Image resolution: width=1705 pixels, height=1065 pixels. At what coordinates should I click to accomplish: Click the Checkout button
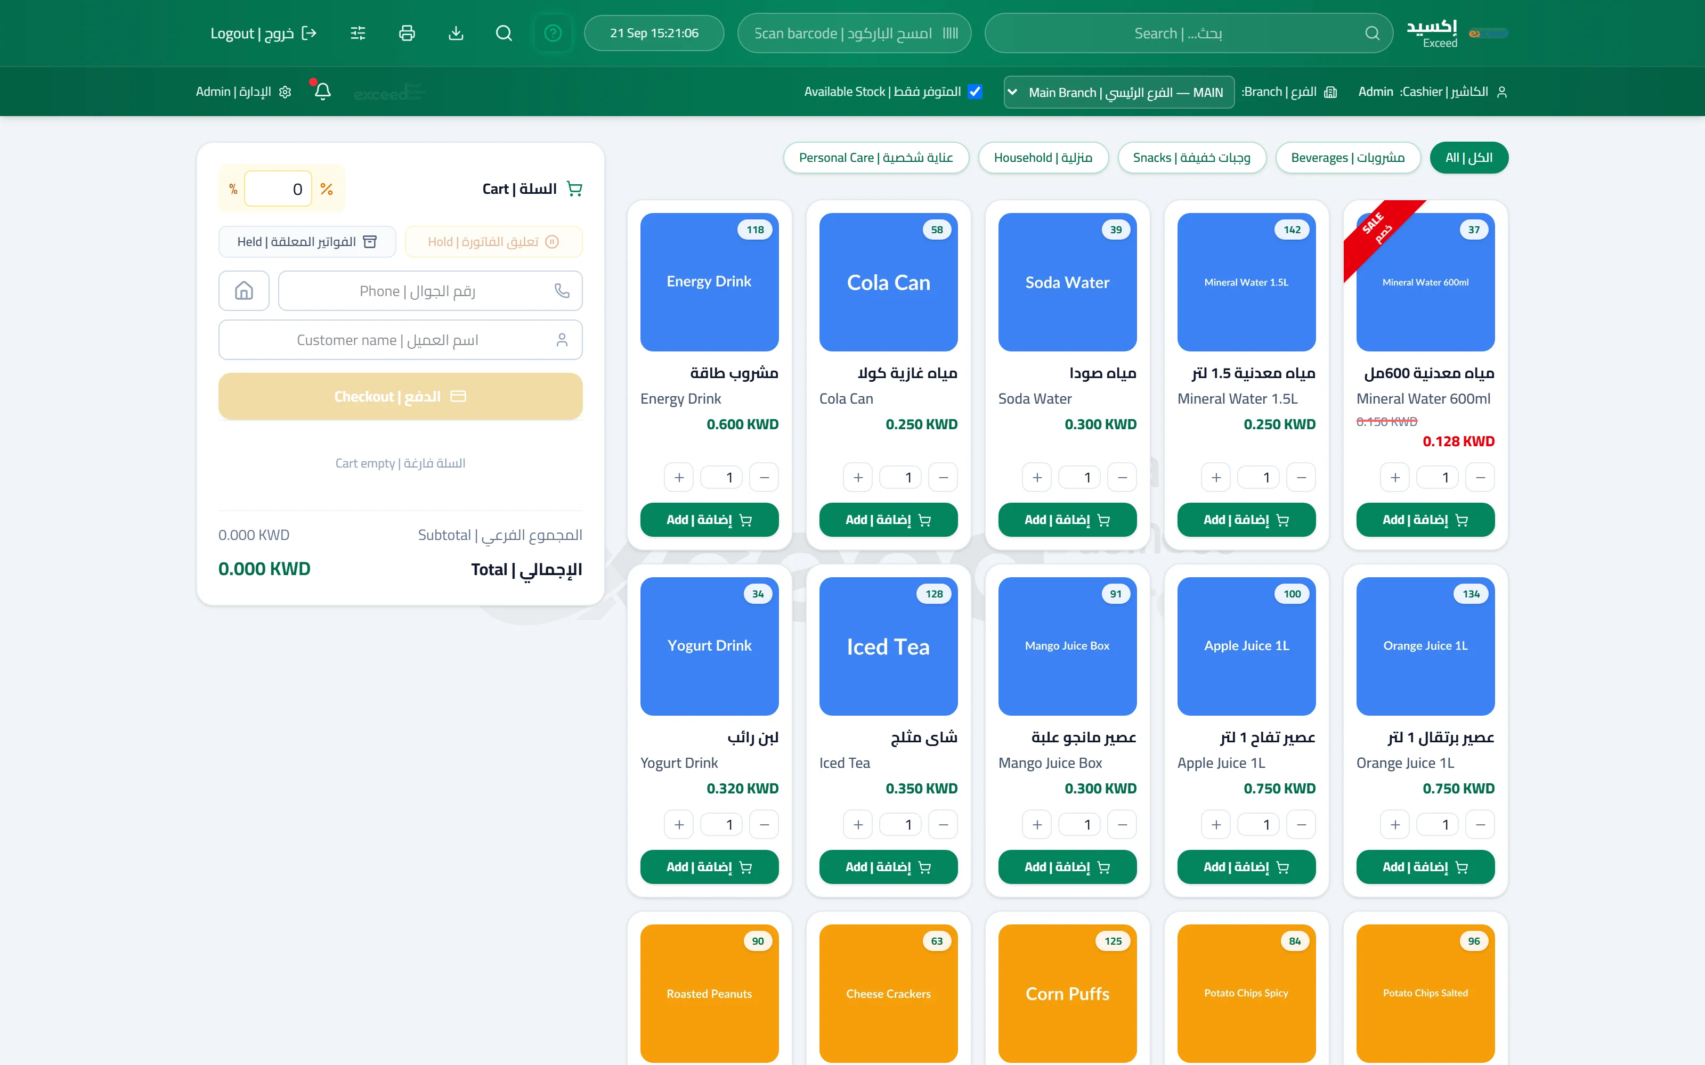pos(400,397)
